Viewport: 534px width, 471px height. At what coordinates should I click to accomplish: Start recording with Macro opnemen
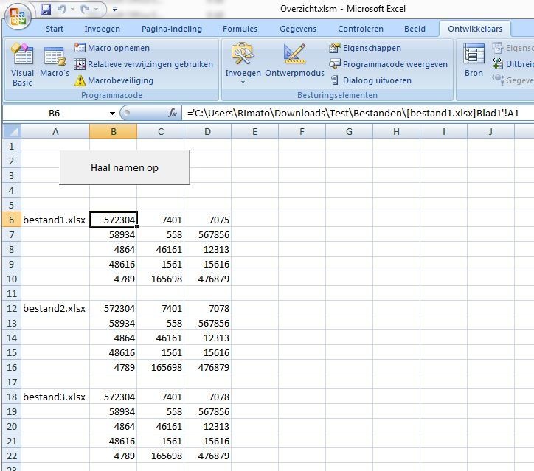112,48
